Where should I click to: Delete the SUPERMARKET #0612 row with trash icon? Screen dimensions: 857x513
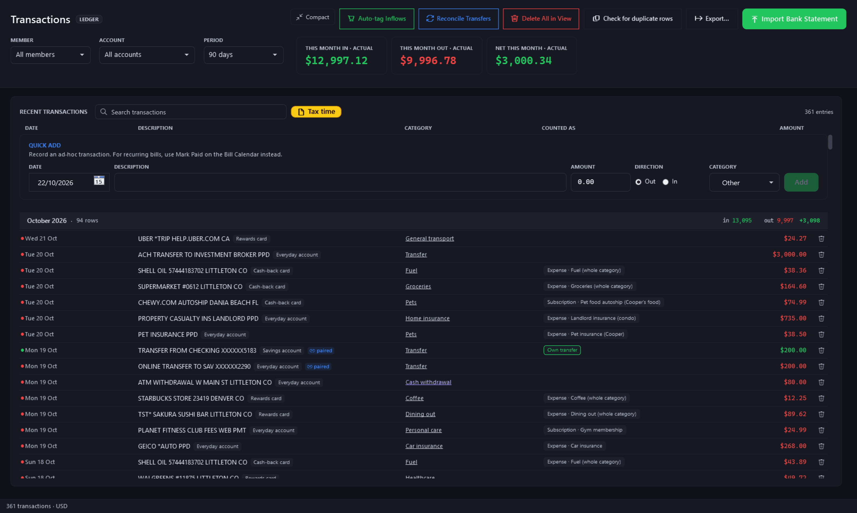[821, 286]
